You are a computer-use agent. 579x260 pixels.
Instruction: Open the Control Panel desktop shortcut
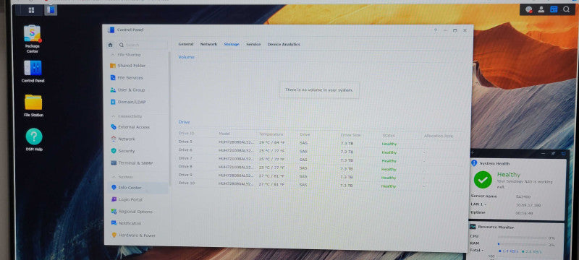click(33, 71)
